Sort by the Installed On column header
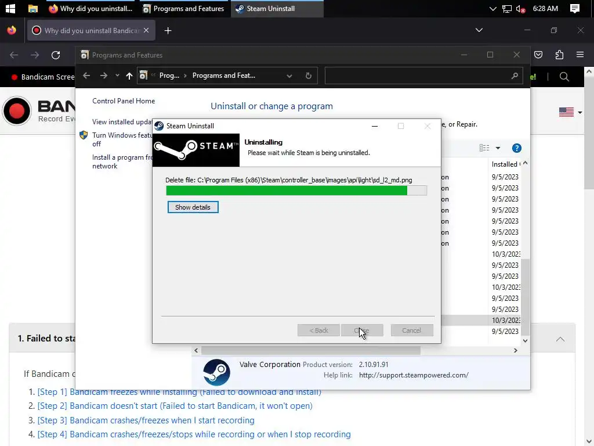Viewport: 594px width, 446px height. click(505, 164)
